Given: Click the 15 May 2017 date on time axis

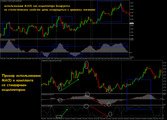Looking at the screenshot, I should [x=3, y=59].
